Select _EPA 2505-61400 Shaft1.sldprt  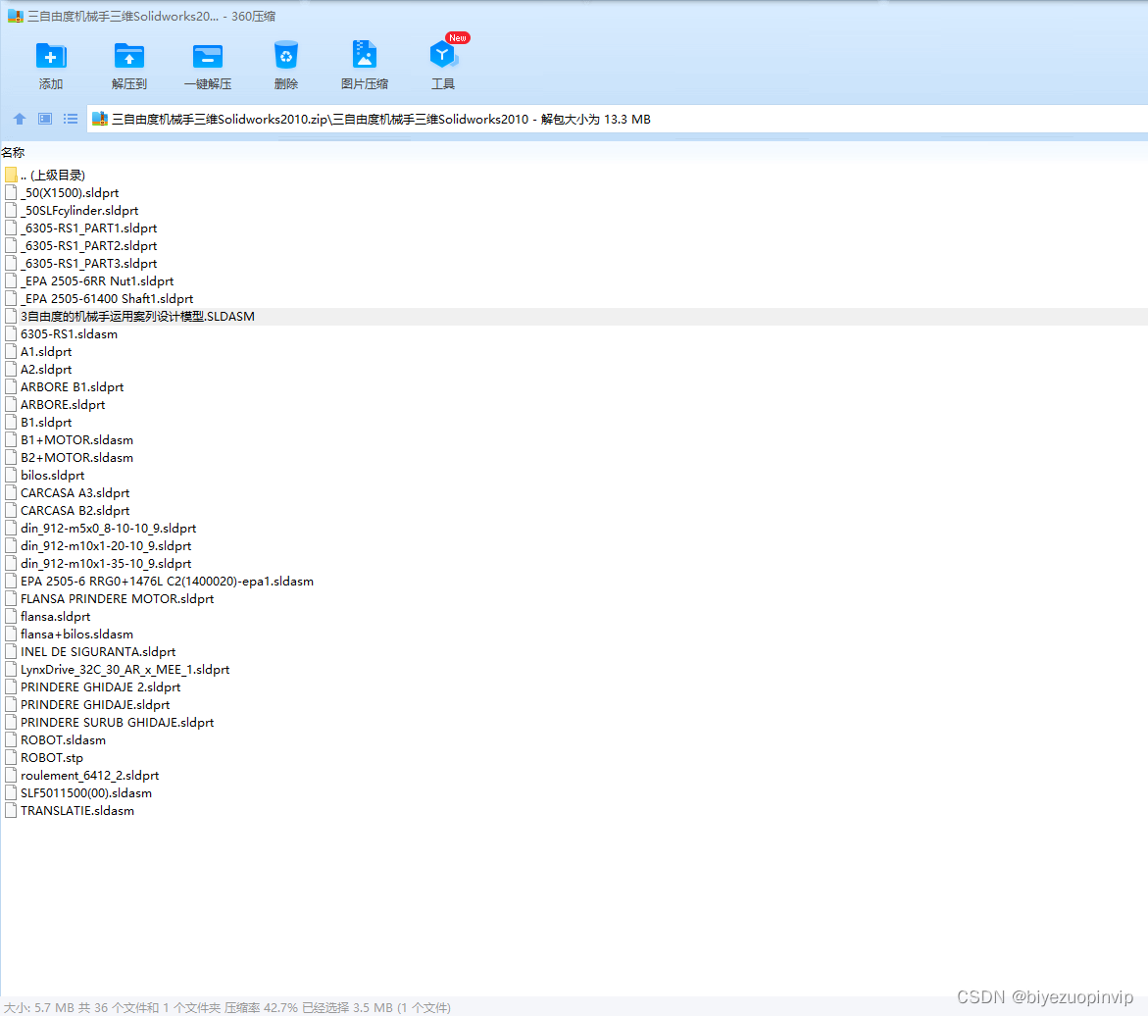click(107, 299)
